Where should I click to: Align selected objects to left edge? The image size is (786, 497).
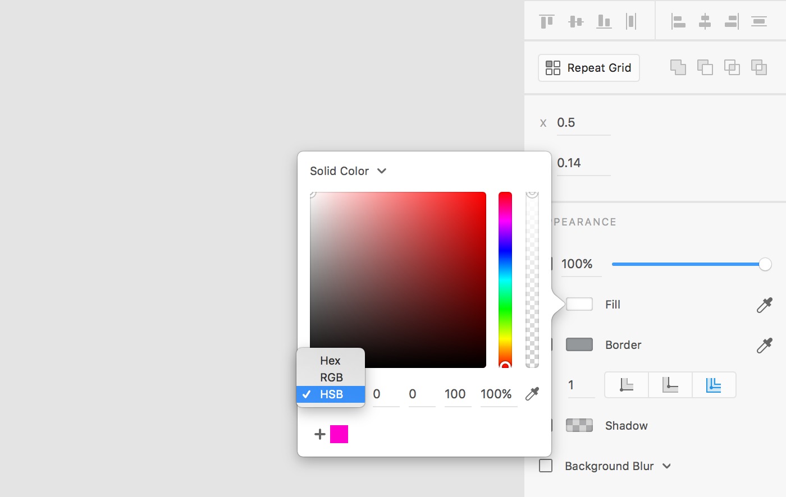click(678, 21)
